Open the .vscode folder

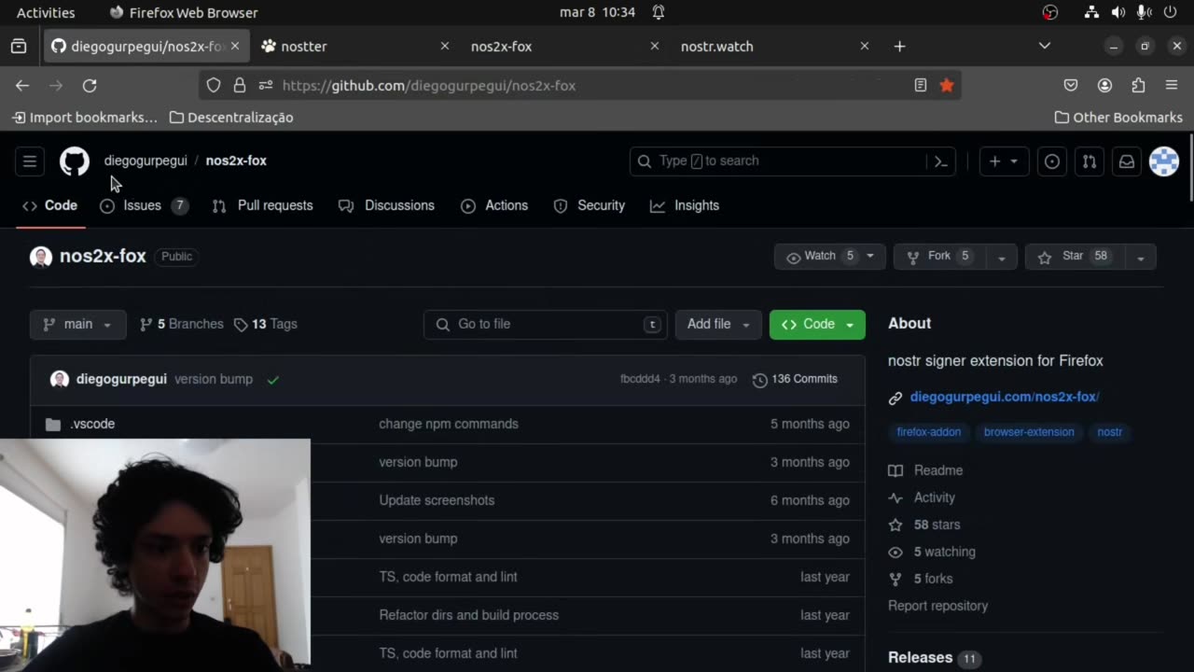[x=92, y=424]
